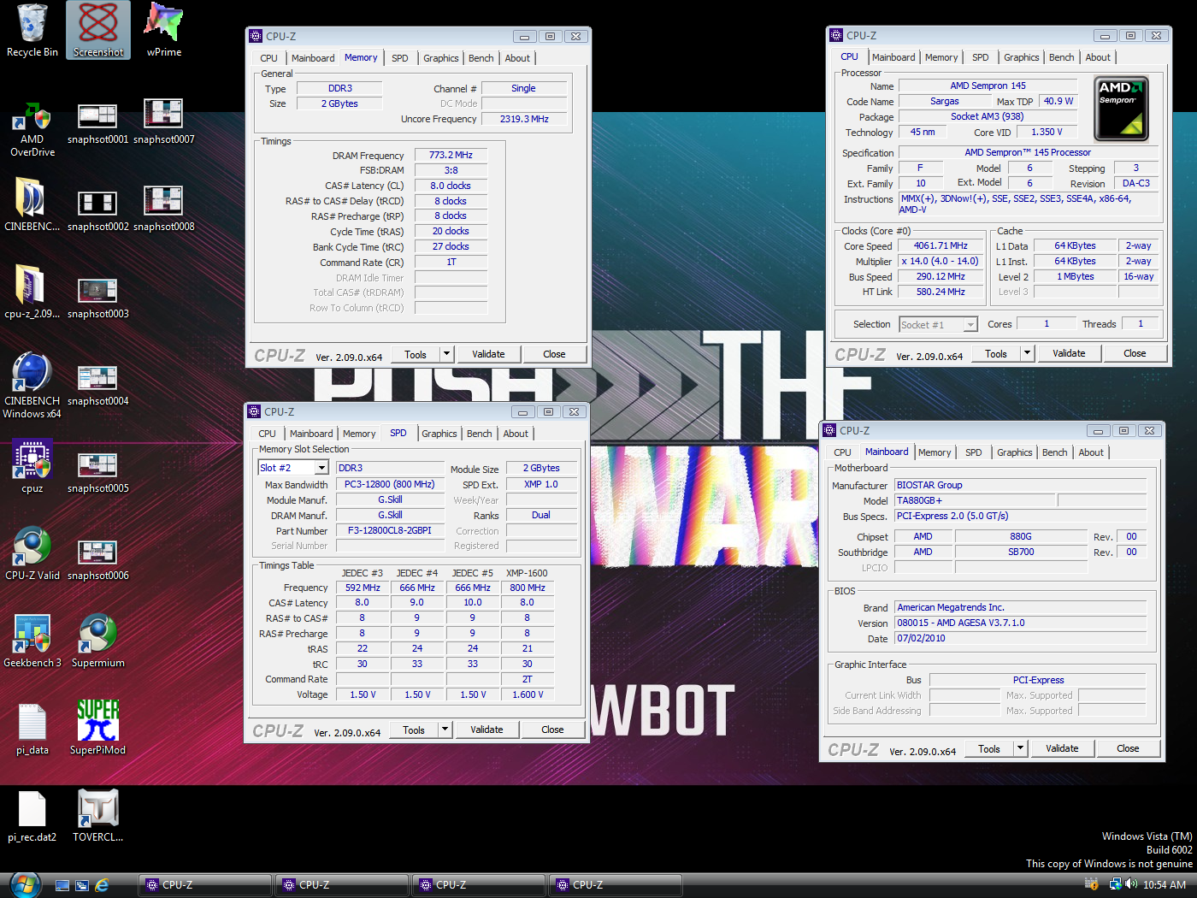Click the Uncore Frequency 2319.3 MHz value

[x=524, y=119]
